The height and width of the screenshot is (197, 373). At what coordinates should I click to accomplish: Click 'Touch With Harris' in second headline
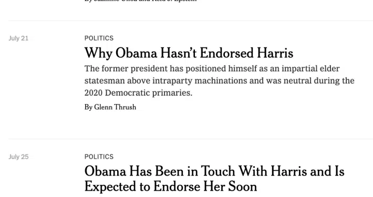(254, 171)
